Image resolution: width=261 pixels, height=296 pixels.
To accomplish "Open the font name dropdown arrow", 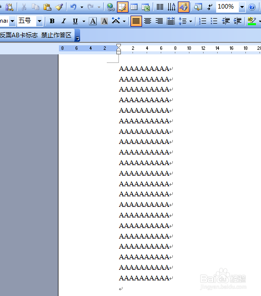I will 12,21.
